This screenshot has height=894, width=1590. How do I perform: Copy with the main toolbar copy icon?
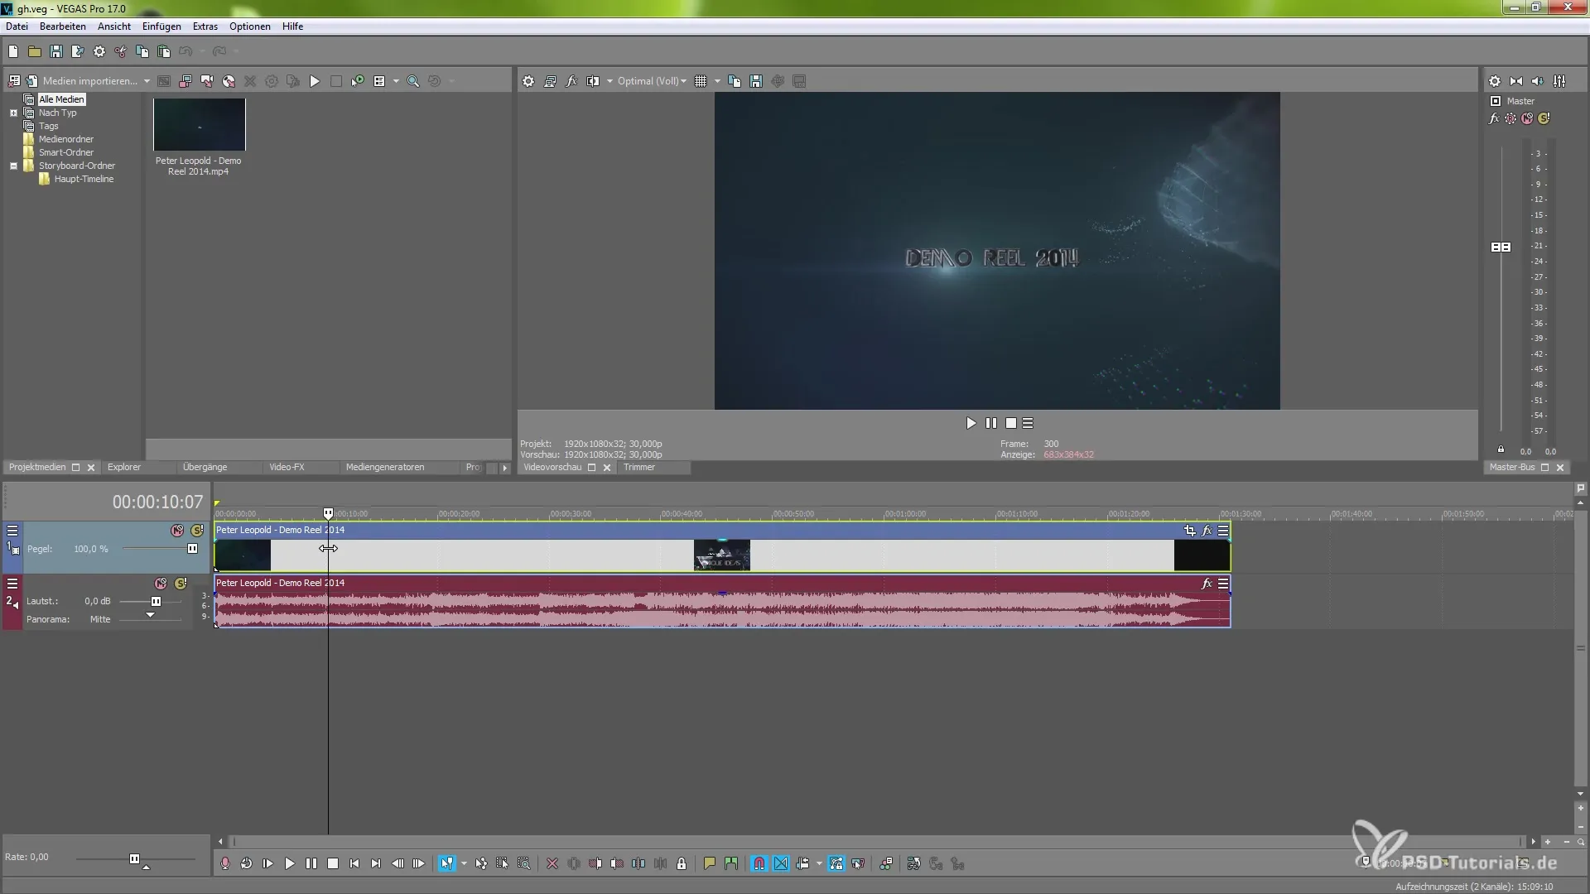[142, 51]
